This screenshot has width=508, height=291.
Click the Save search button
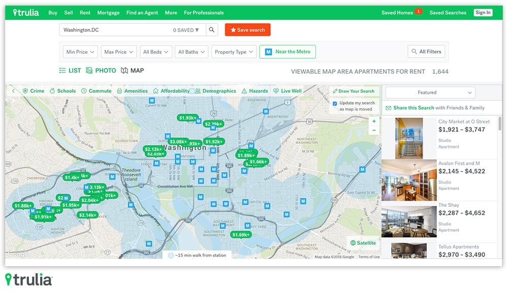coord(247,30)
